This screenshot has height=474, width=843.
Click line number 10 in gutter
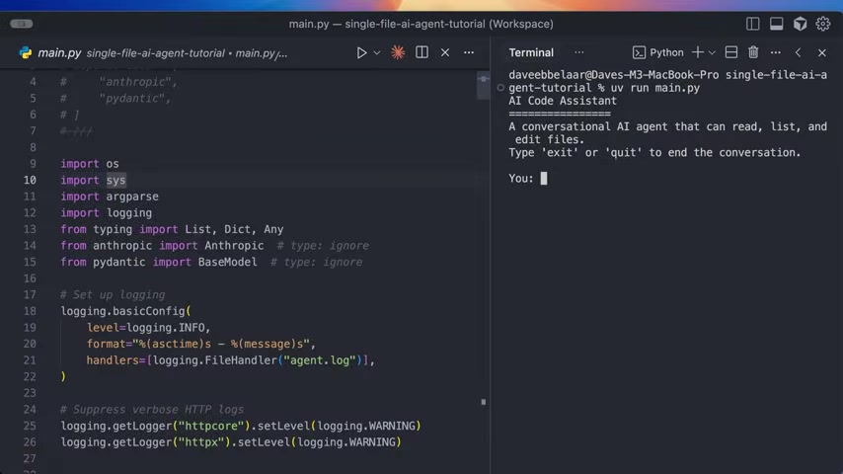(x=30, y=181)
